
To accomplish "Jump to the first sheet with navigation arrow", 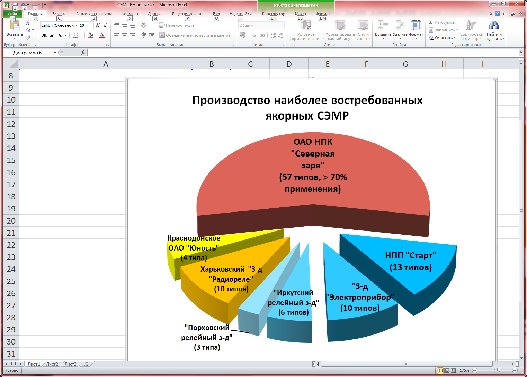I will click(x=6, y=364).
